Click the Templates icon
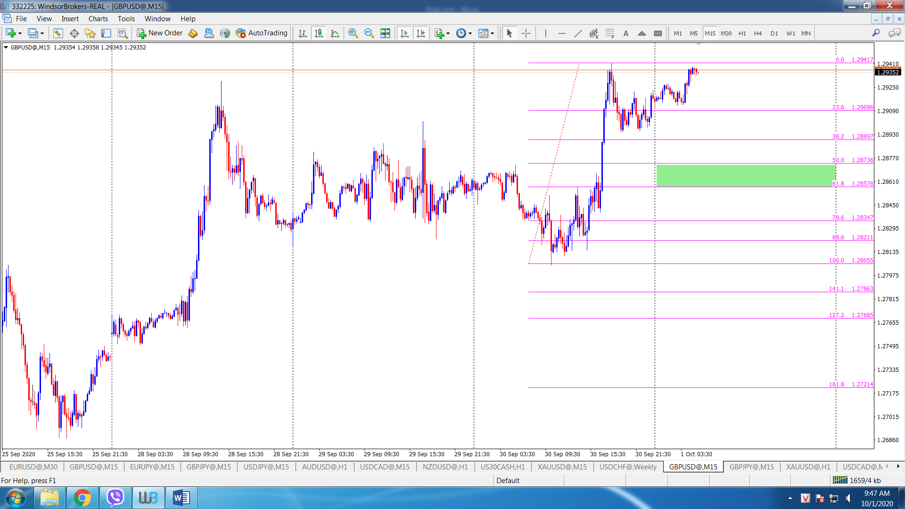 click(483, 33)
